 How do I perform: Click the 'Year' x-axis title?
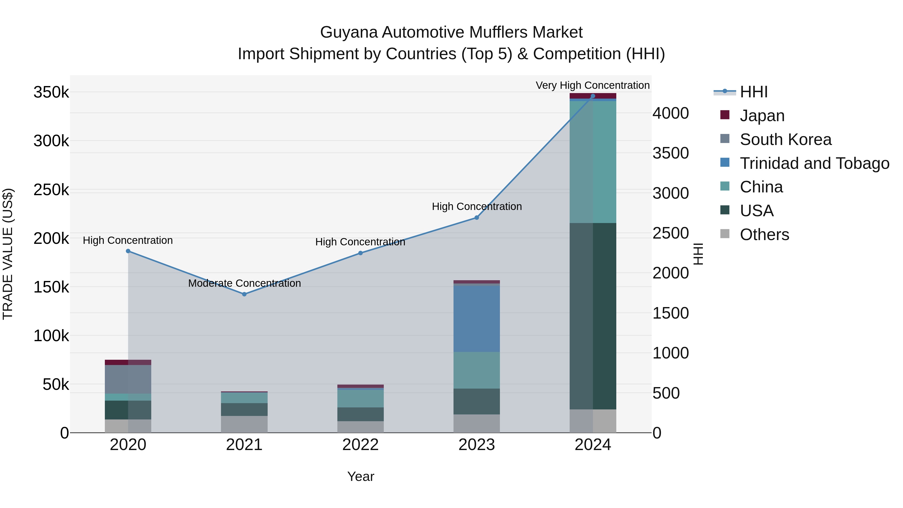pos(361,476)
